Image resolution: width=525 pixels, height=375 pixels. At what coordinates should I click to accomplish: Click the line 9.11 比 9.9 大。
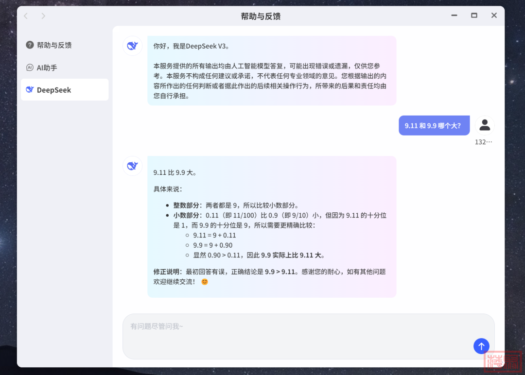pyautogui.click(x=175, y=172)
